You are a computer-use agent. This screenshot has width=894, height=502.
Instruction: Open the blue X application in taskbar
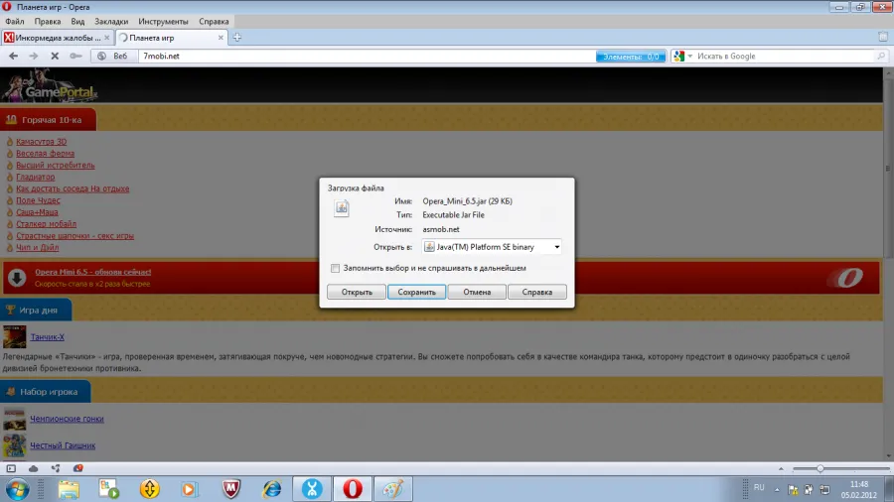coord(312,489)
